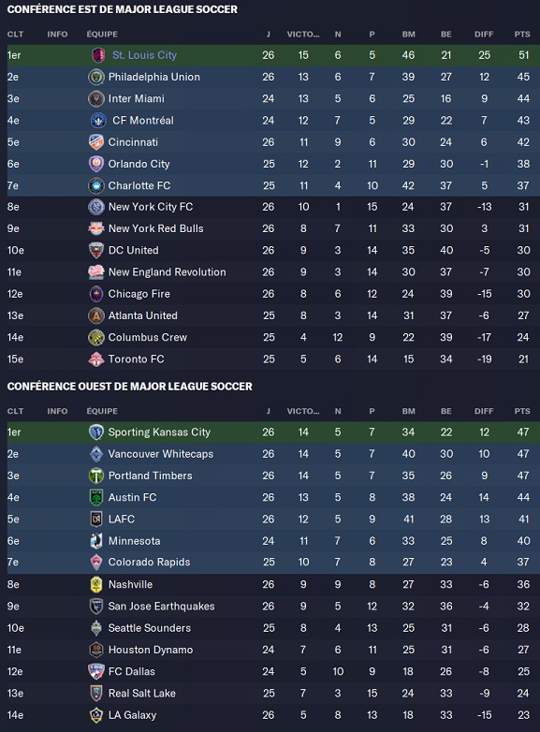Sort Eastern conference by PTS column

pyautogui.click(x=522, y=34)
